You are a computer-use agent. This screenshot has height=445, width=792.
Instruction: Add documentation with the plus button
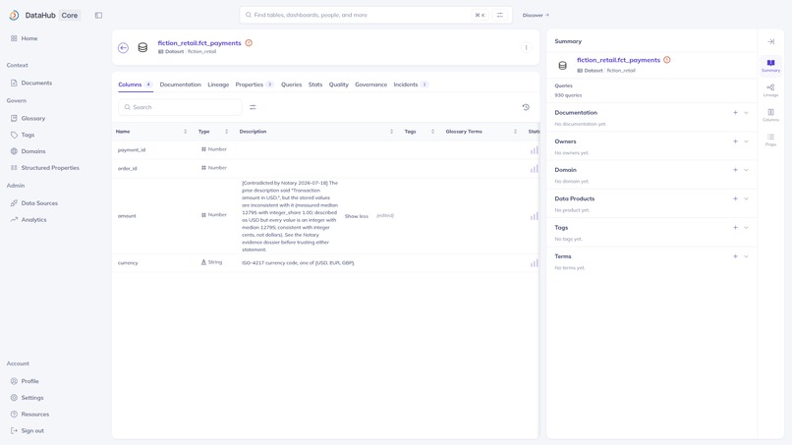coord(735,113)
